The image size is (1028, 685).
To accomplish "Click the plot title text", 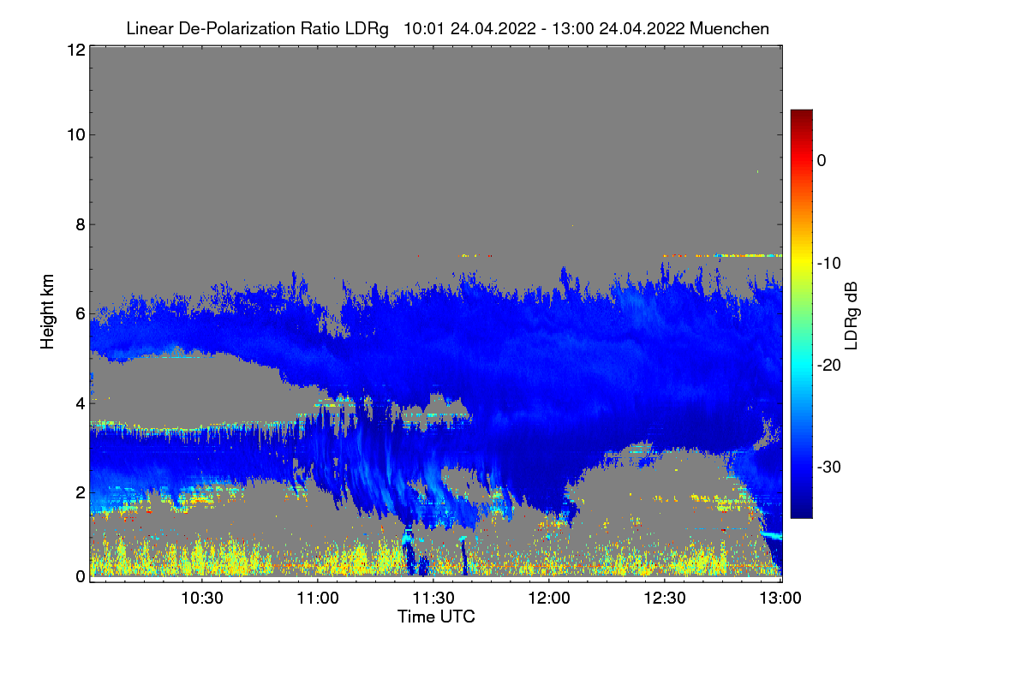I will [447, 28].
